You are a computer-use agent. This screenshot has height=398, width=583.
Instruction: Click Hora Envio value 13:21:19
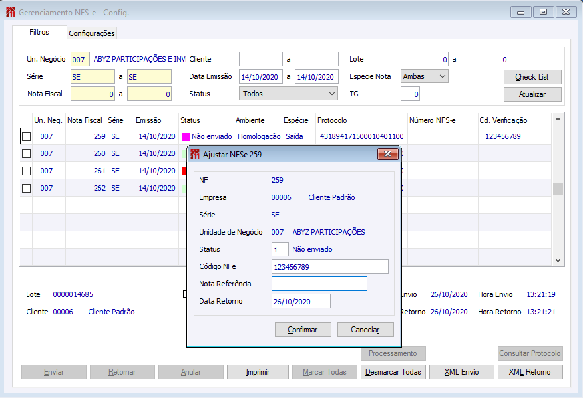541,294
